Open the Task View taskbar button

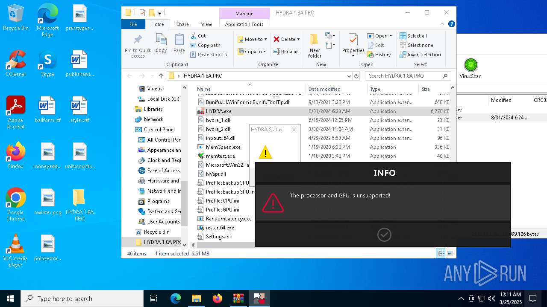click(154, 298)
